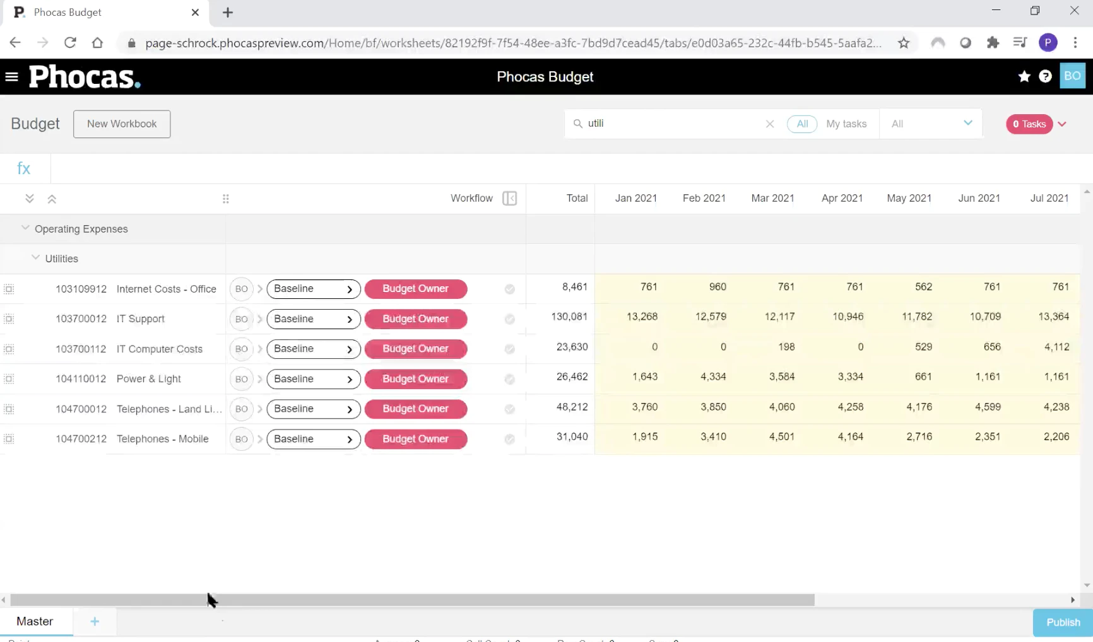Screen dimensions: 1093x642
Task: Select row icon for Internet Costs - Office
Action: click(9, 289)
